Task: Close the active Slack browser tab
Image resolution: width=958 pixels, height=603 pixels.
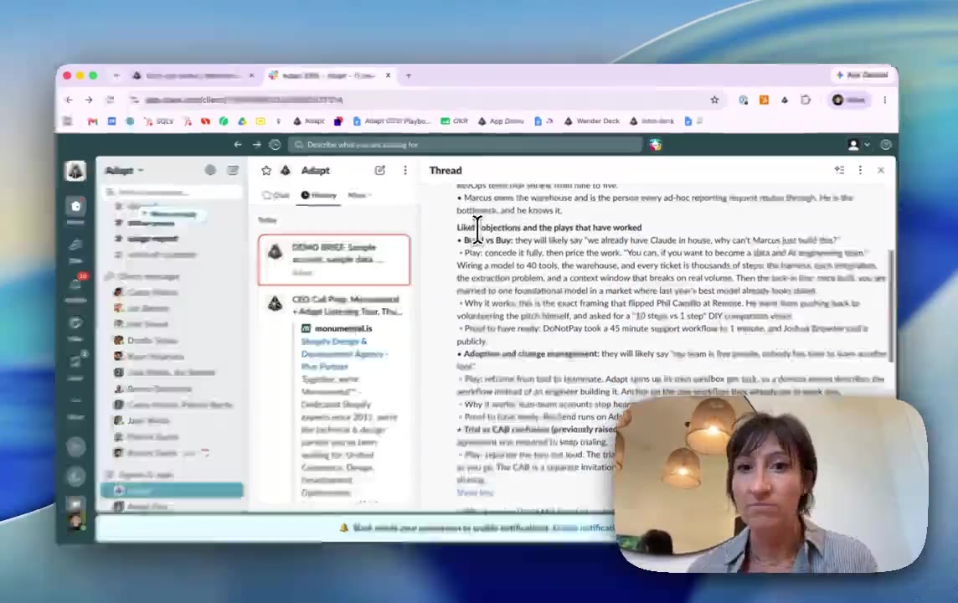Action: [x=388, y=75]
